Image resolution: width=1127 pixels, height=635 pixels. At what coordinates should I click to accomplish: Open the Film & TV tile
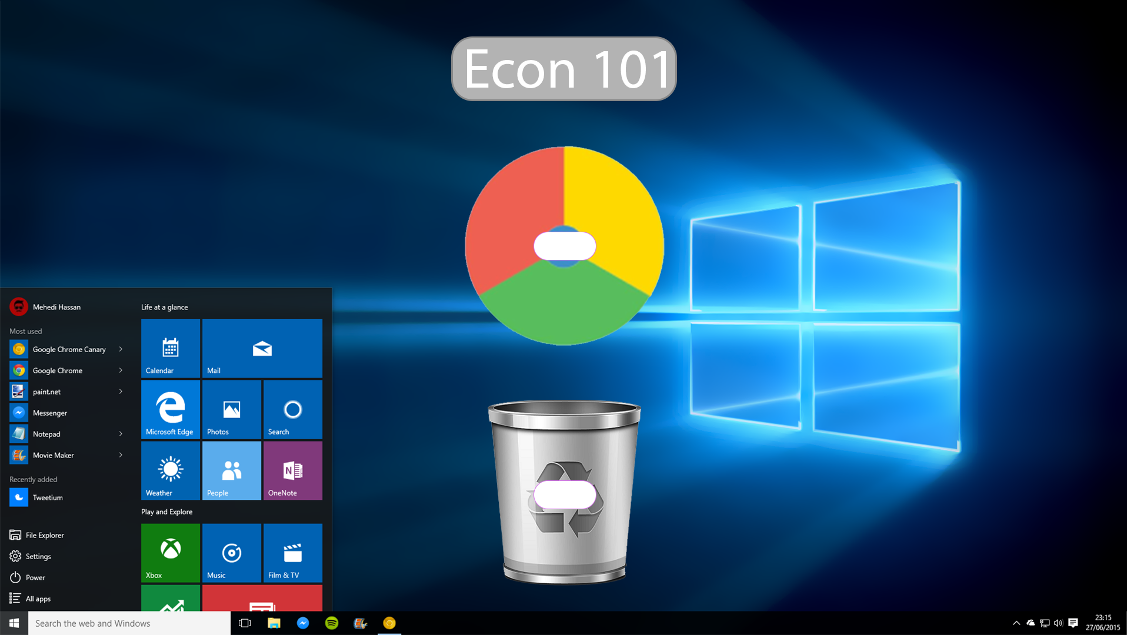[x=293, y=553]
